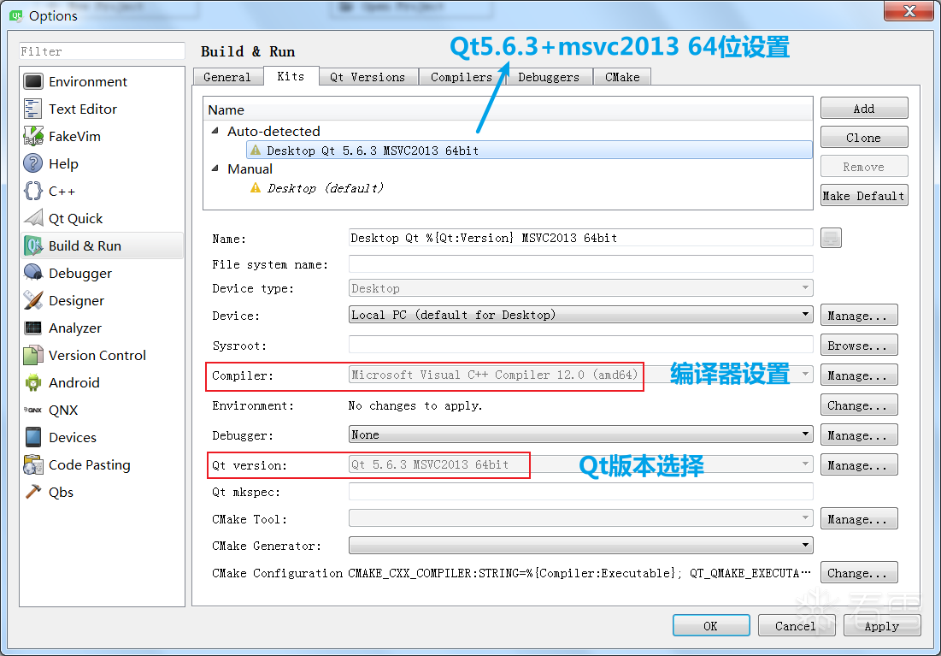
Task: Click the Add kit button
Action: (864, 108)
